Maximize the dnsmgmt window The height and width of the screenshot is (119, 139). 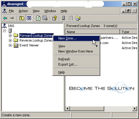tap(129, 4)
